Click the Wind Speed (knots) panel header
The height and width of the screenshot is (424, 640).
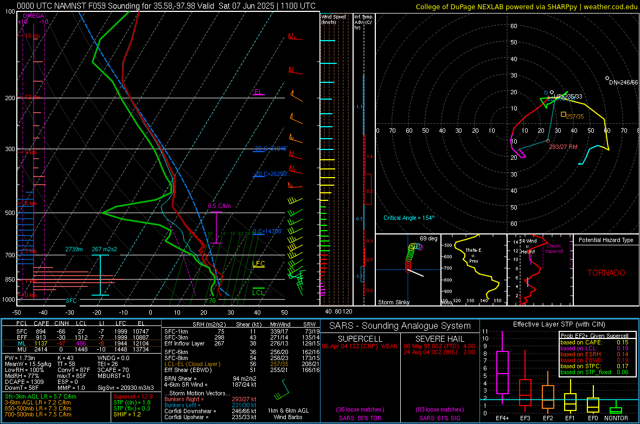pyautogui.click(x=333, y=19)
